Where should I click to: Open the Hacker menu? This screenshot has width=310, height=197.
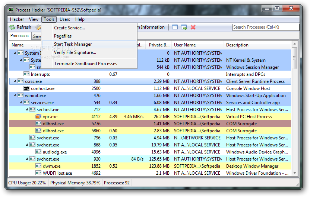point(17,19)
